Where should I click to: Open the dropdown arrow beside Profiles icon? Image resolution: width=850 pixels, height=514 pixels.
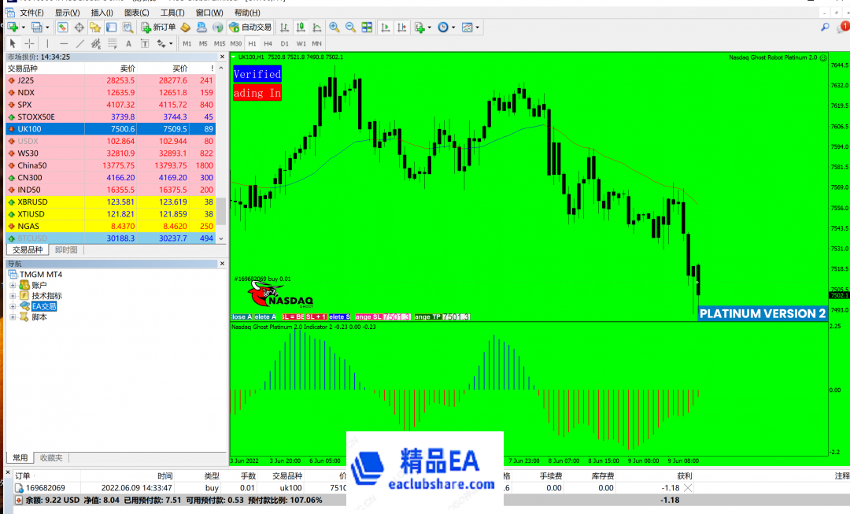tap(47, 27)
